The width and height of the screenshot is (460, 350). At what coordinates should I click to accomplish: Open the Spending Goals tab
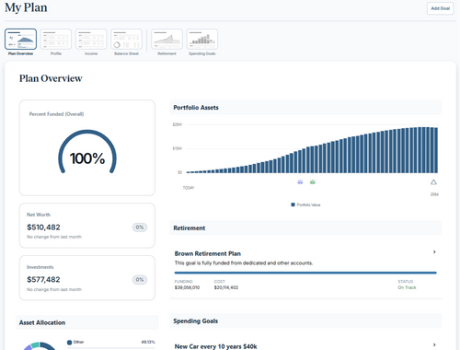click(x=202, y=39)
